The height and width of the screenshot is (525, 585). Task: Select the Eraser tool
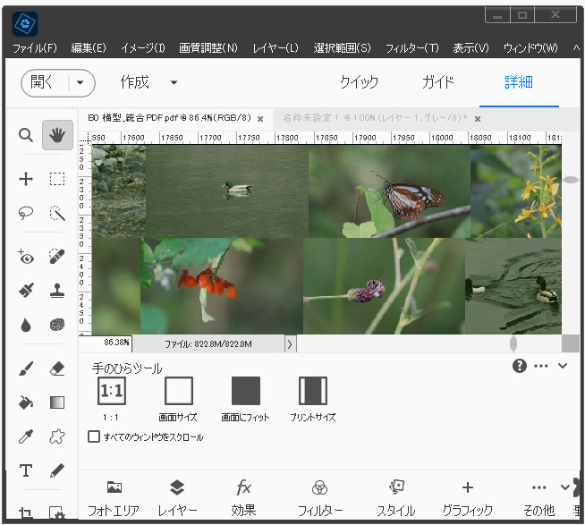[57, 368]
